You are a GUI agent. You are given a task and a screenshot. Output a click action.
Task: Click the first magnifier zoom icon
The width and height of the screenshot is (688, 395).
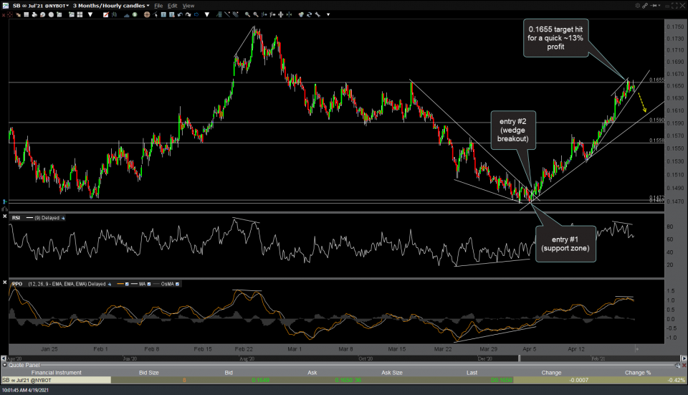pos(247,14)
